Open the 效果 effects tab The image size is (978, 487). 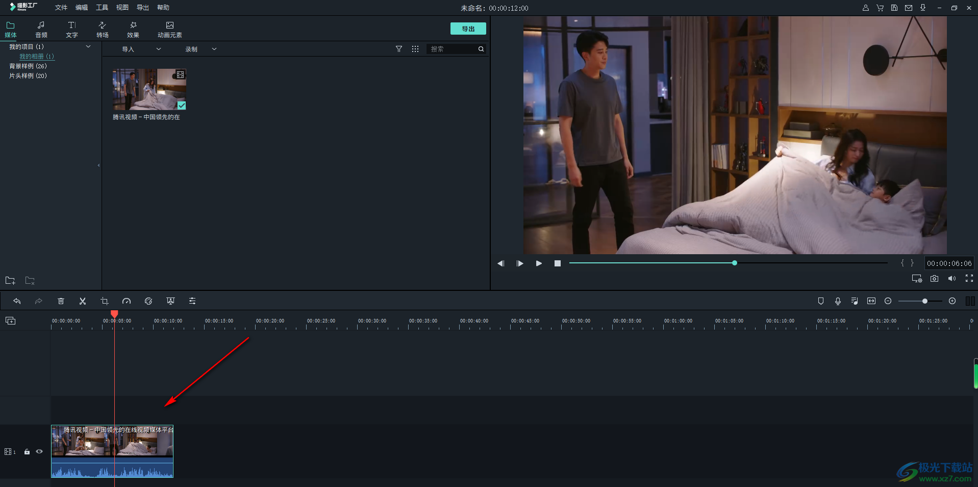tap(133, 30)
